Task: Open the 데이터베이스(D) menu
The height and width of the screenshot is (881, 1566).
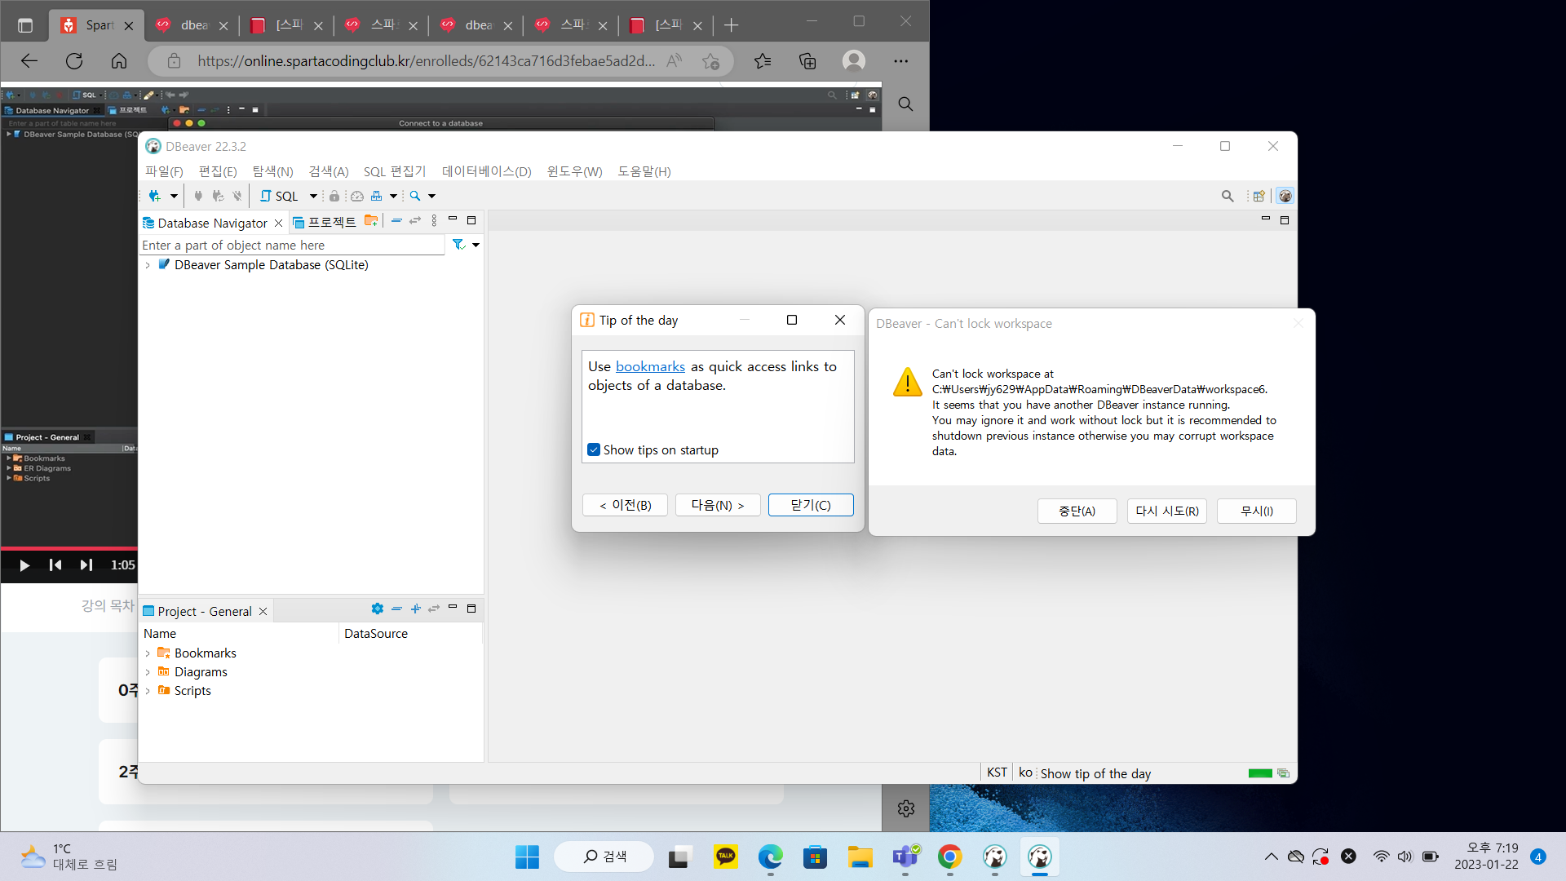Action: coord(487,171)
